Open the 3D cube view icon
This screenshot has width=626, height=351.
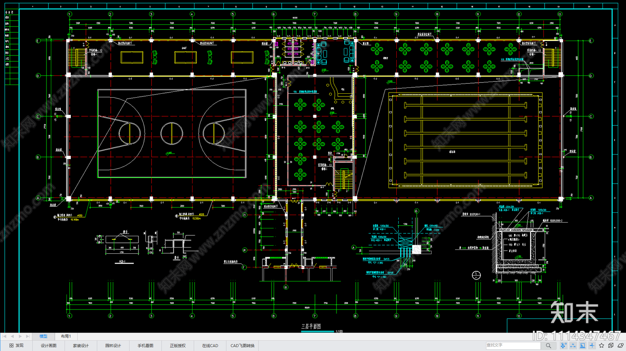[611, 346]
